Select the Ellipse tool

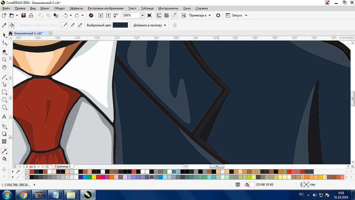tap(4, 100)
